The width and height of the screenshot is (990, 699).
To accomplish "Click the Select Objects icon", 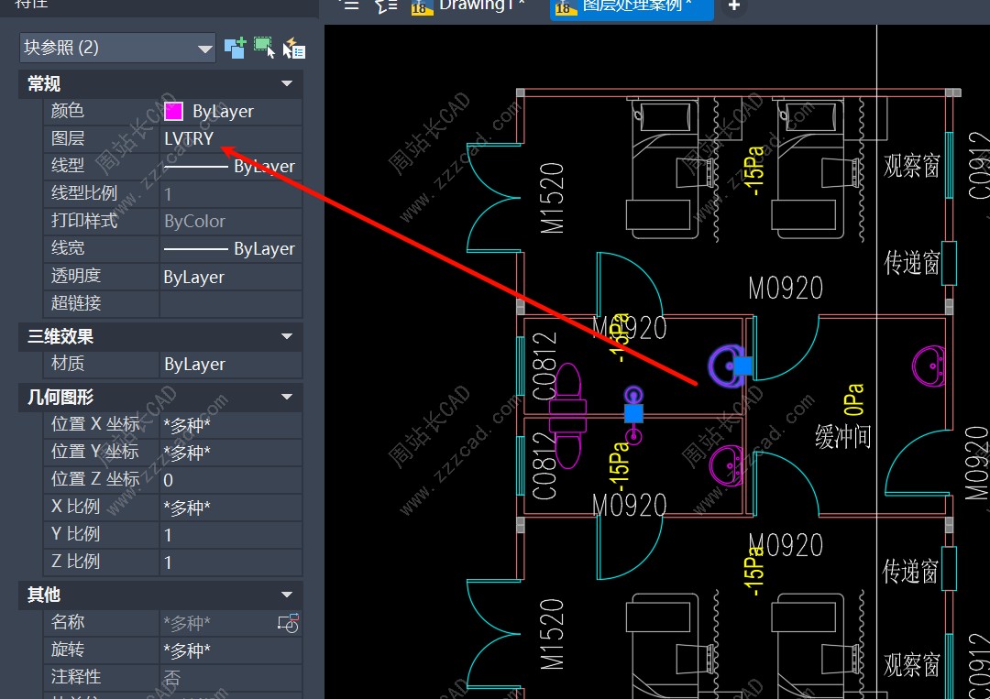I will click(x=265, y=48).
